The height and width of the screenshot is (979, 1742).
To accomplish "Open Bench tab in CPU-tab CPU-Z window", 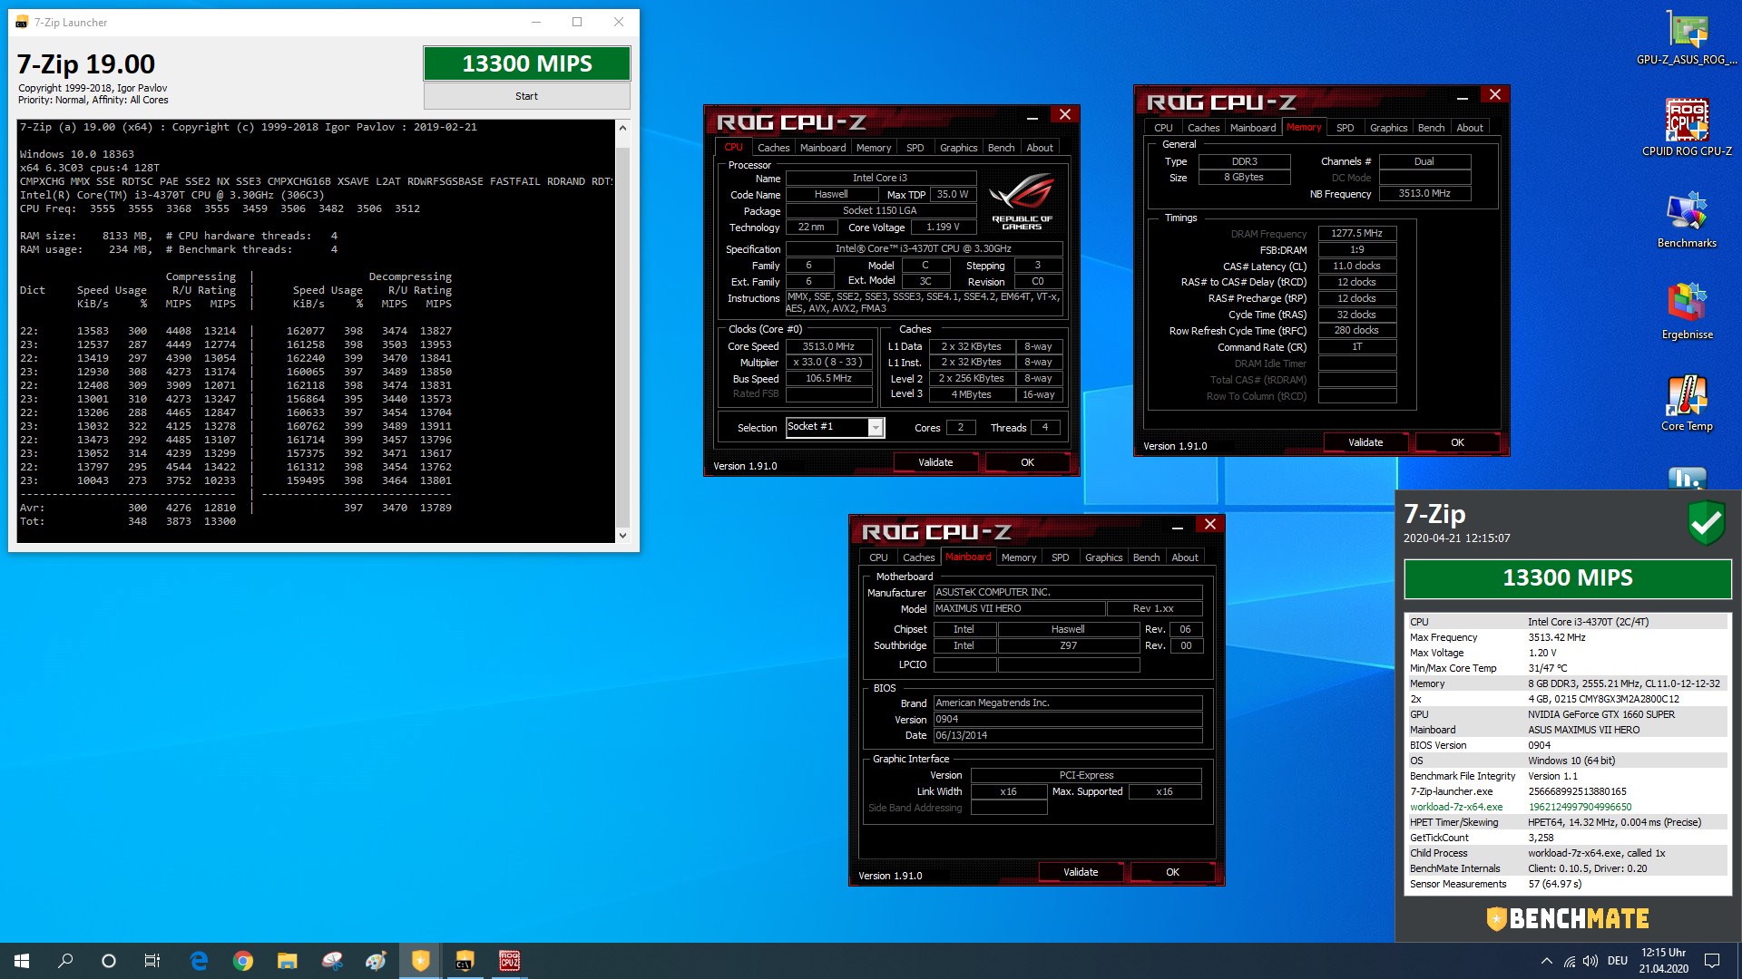I will point(1001,148).
